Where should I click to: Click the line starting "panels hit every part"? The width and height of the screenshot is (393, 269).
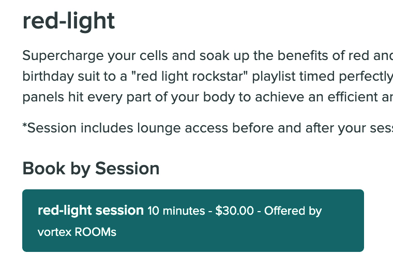click(x=208, y=97)
